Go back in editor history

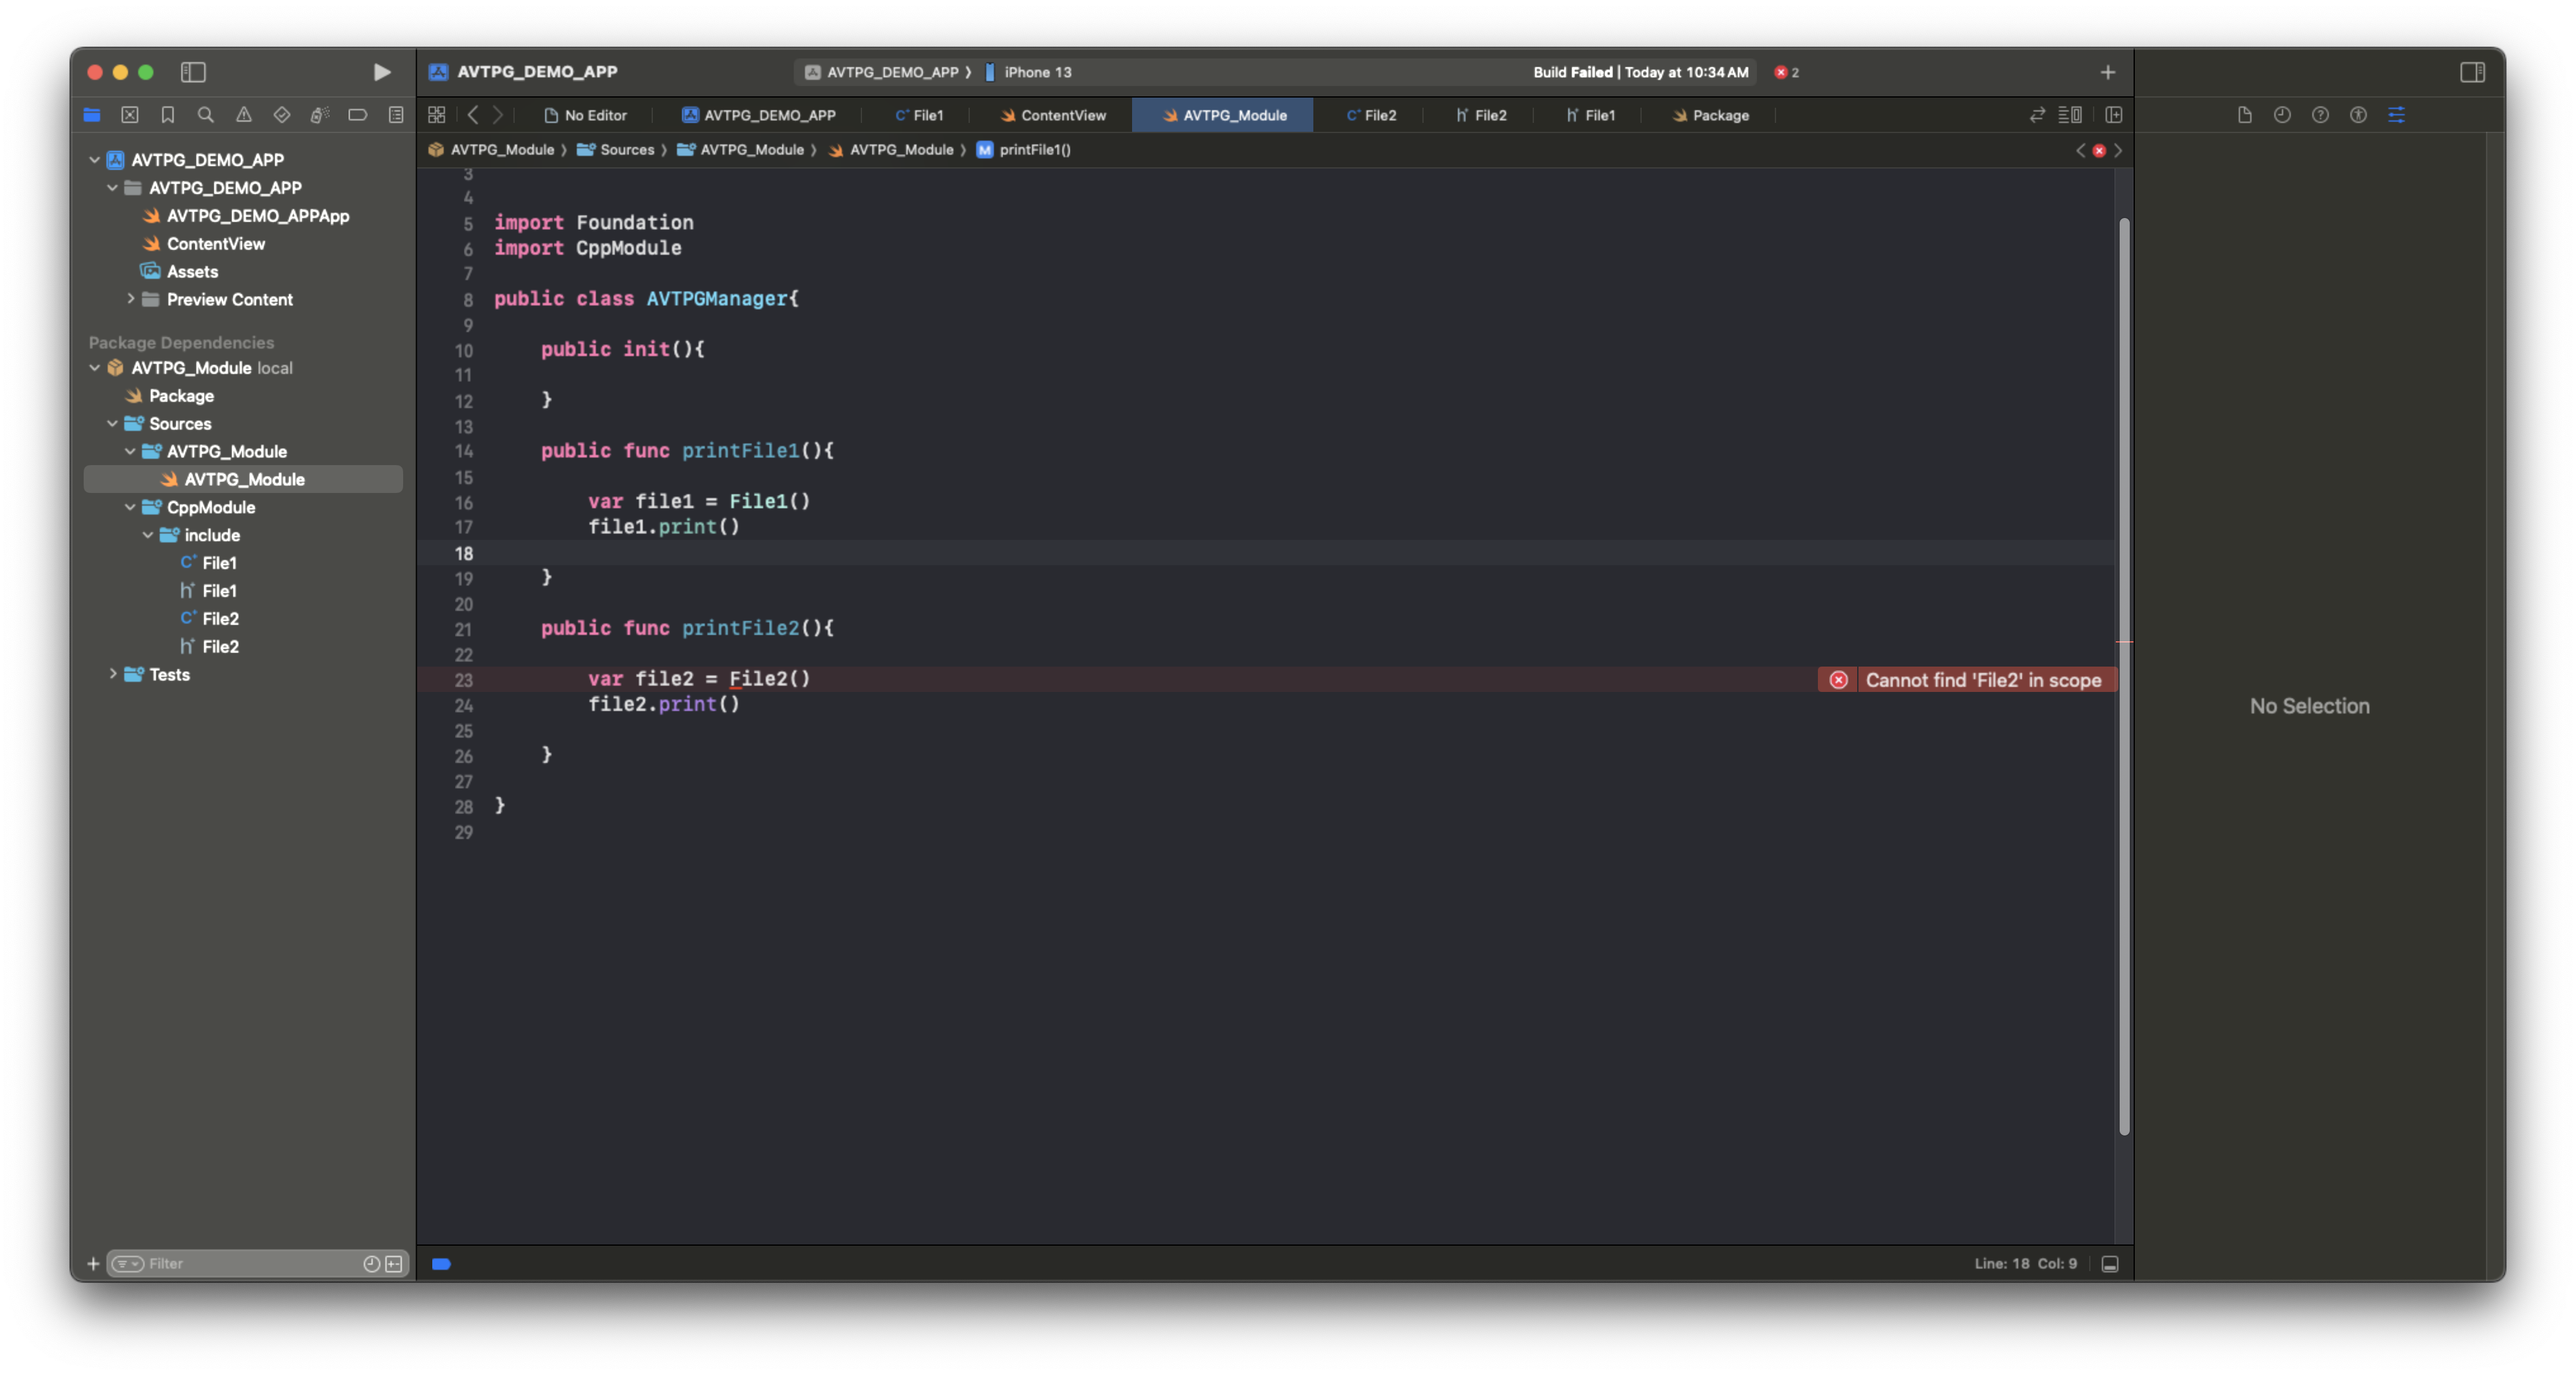[473, 115]
